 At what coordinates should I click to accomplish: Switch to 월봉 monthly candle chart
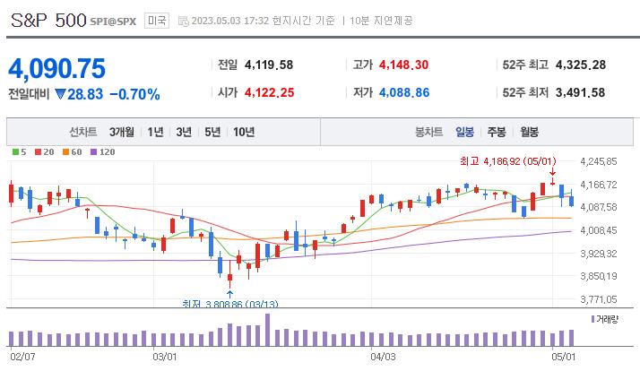click(x=529, y=132)
